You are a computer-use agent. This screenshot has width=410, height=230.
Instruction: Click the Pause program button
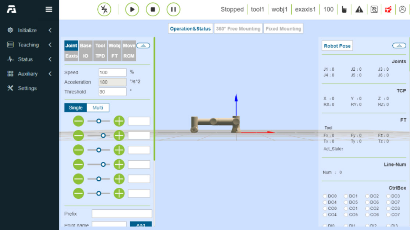[x=173, y=10]
